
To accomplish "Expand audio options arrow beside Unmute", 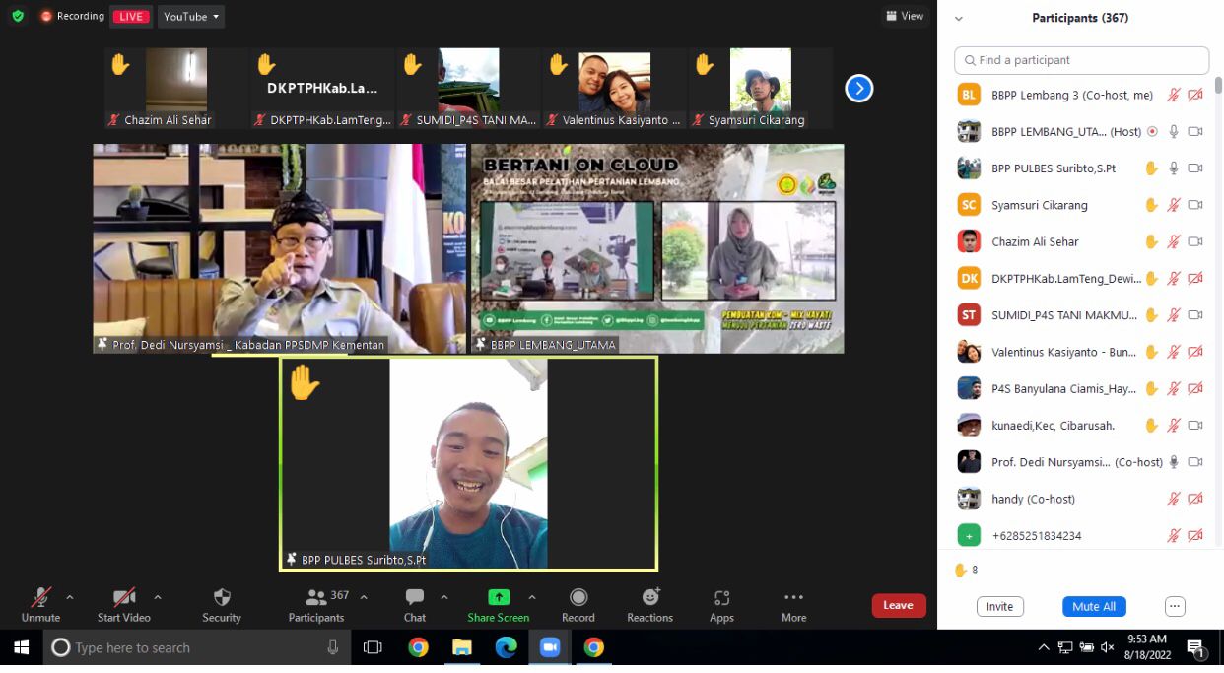I will point(69,597).
